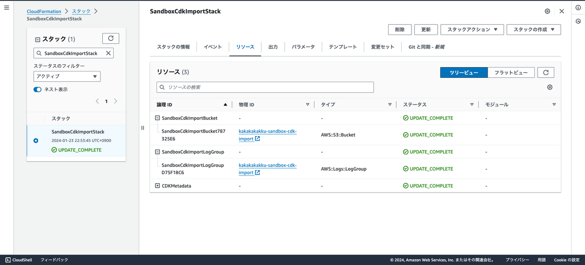The height and width of the screenshot is (265, 585).
Task: Collapse the スタック list section
Action: point(38,39)
